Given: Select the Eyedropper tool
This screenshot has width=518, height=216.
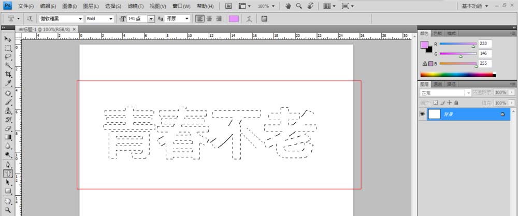Looking at the screenshot, I should point(8,83).
